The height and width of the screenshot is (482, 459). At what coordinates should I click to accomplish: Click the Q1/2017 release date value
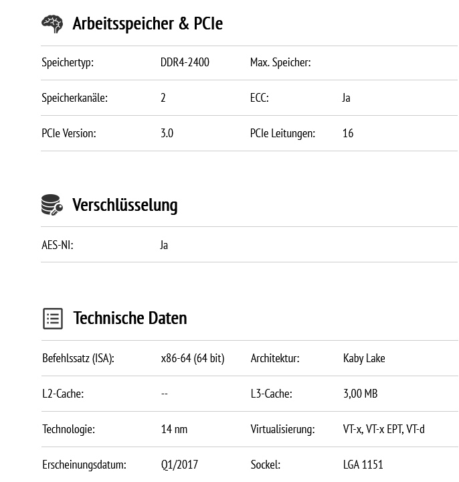(x=179, y=465)
